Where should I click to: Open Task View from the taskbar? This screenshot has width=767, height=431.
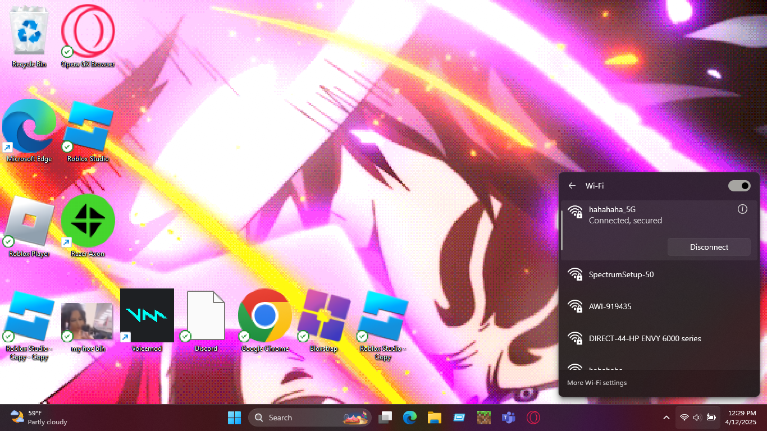click(x=385, y=418)
